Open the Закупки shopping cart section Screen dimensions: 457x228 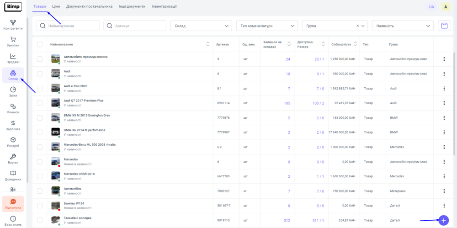tap(13, 42)
